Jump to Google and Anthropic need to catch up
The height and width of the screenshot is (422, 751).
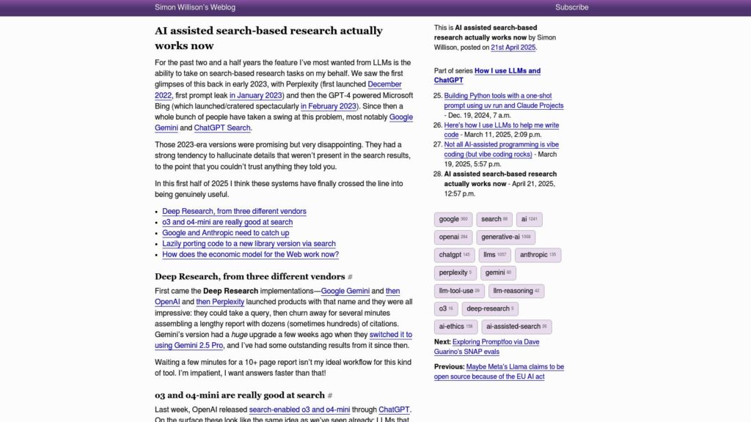tap(226, 233)
